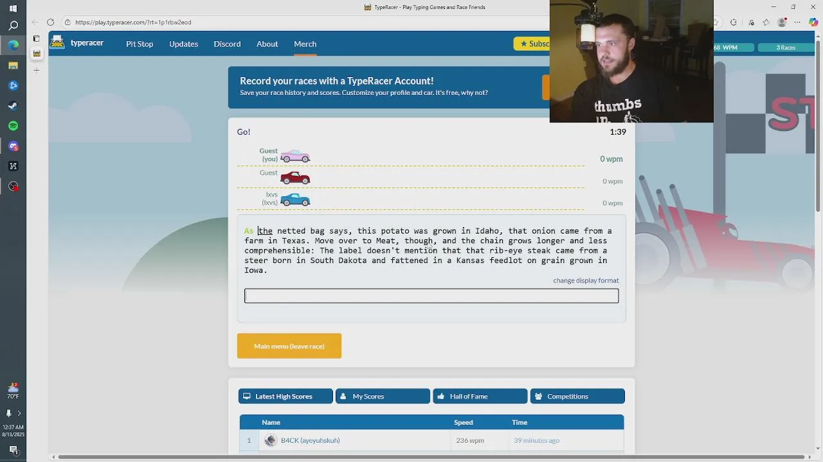The image size is (823, 462).
Task: Click lxvs (lxvs) racer name
Action: 269,199
